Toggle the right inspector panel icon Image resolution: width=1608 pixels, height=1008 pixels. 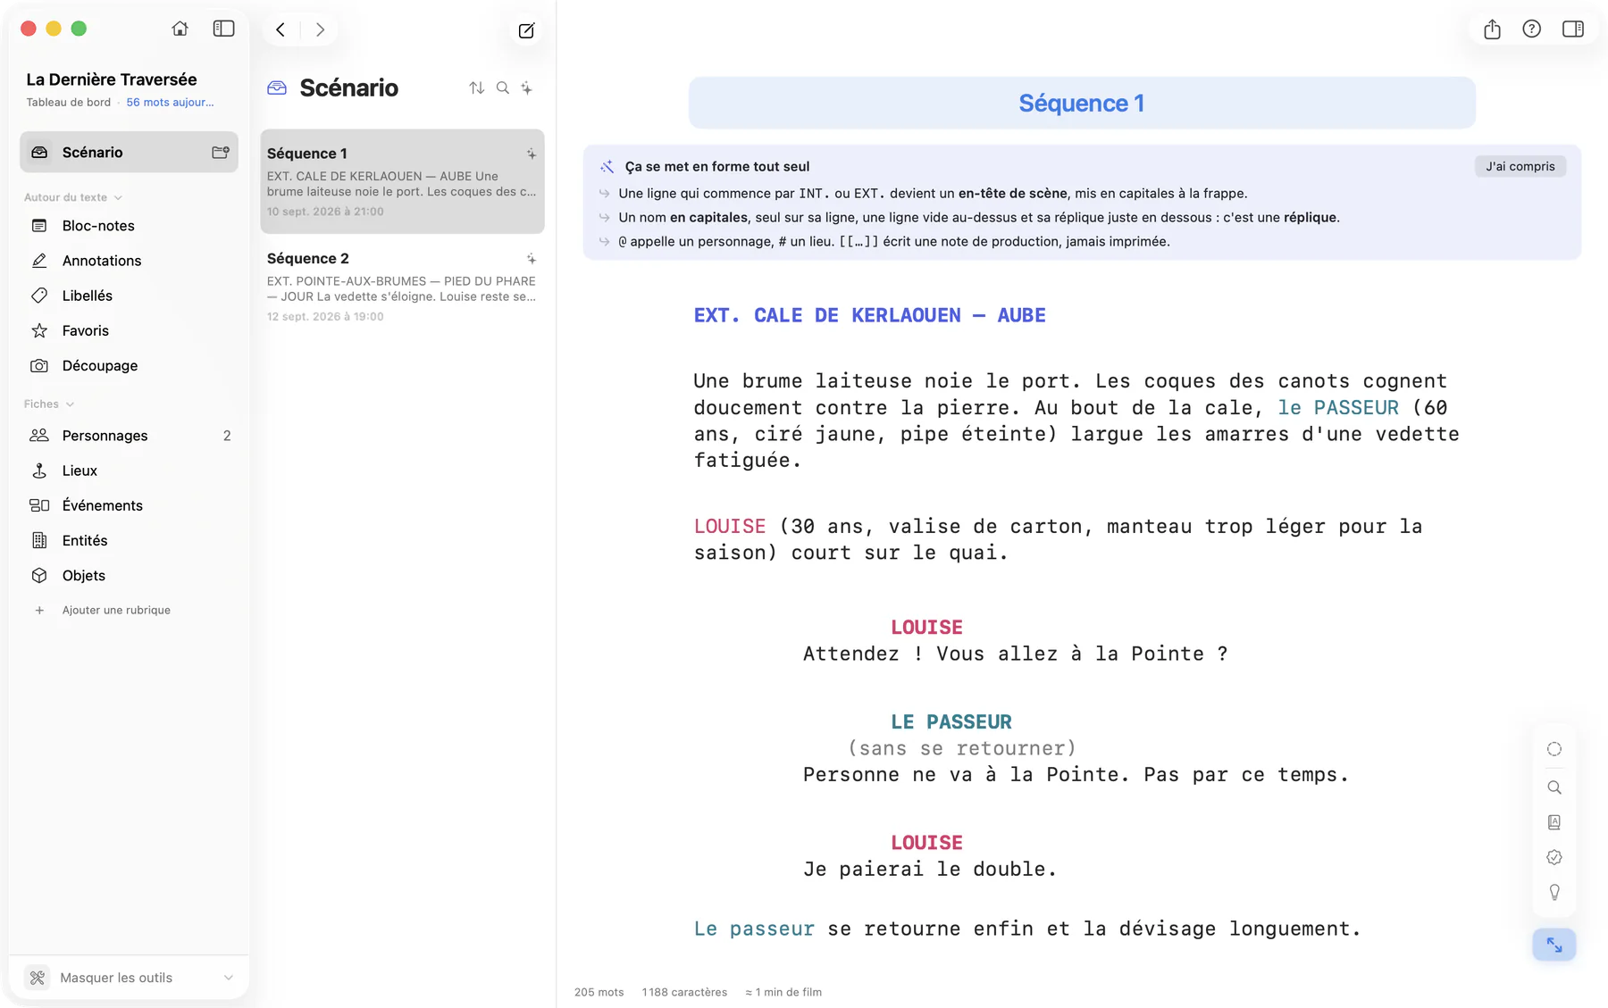click(1573, 29)
